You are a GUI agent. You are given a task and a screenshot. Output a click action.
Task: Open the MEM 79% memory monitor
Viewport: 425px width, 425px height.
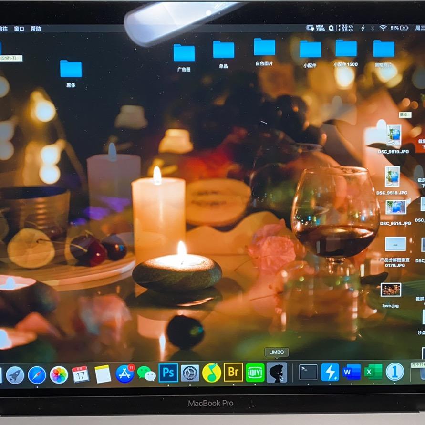[x=316, y=28]
